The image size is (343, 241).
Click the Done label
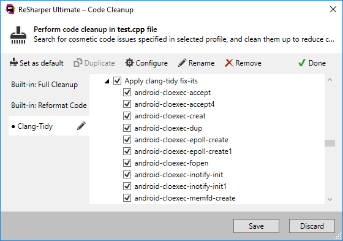[x=317, y=63]
